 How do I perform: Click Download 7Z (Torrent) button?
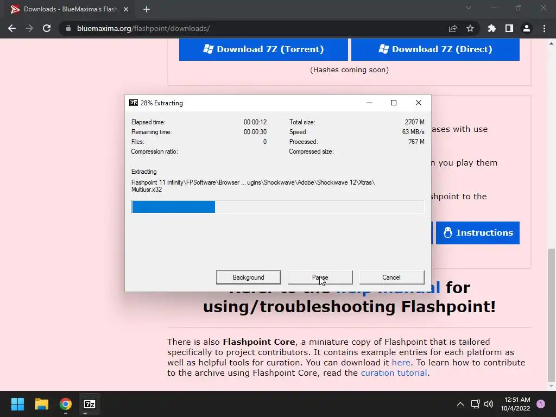coord(263,49)
